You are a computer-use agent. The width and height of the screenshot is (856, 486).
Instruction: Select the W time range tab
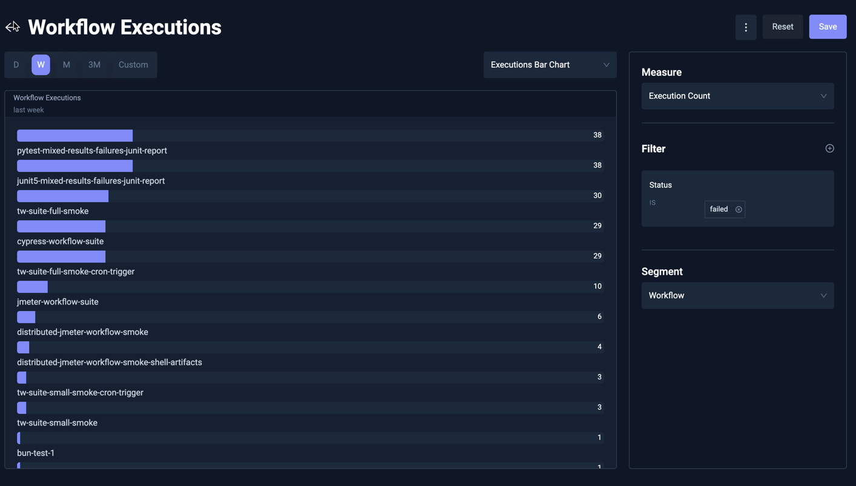(41, 64)
